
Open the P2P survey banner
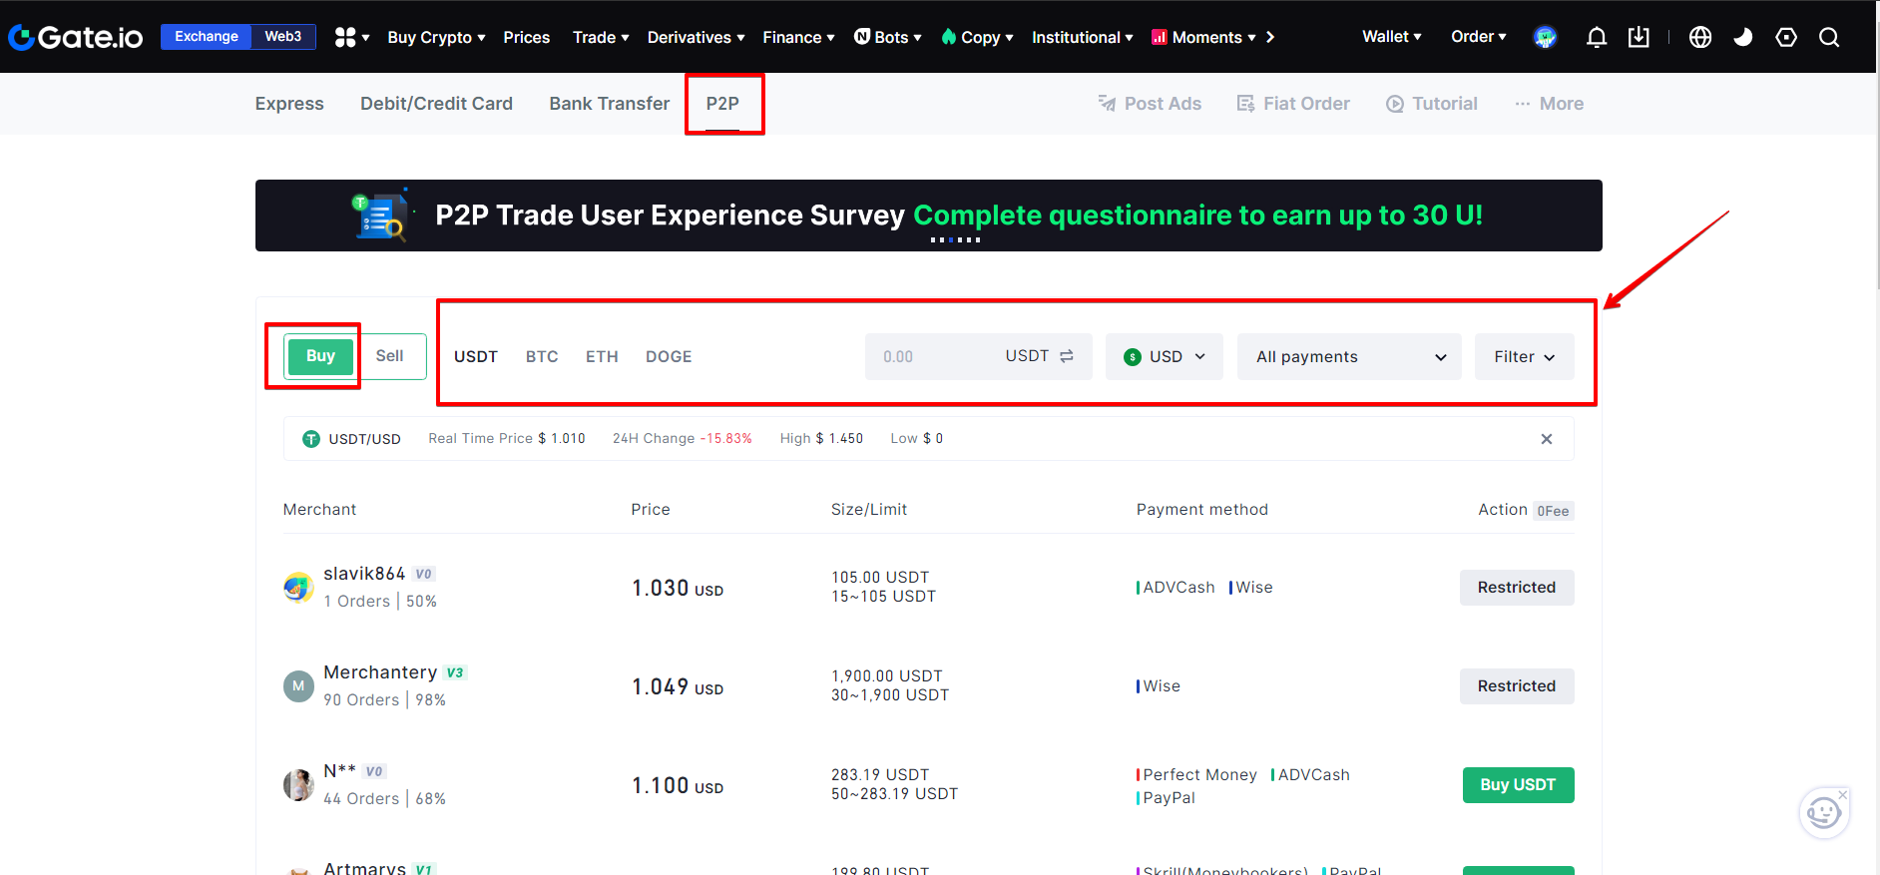pyautogui.click(x=929, y=216)
